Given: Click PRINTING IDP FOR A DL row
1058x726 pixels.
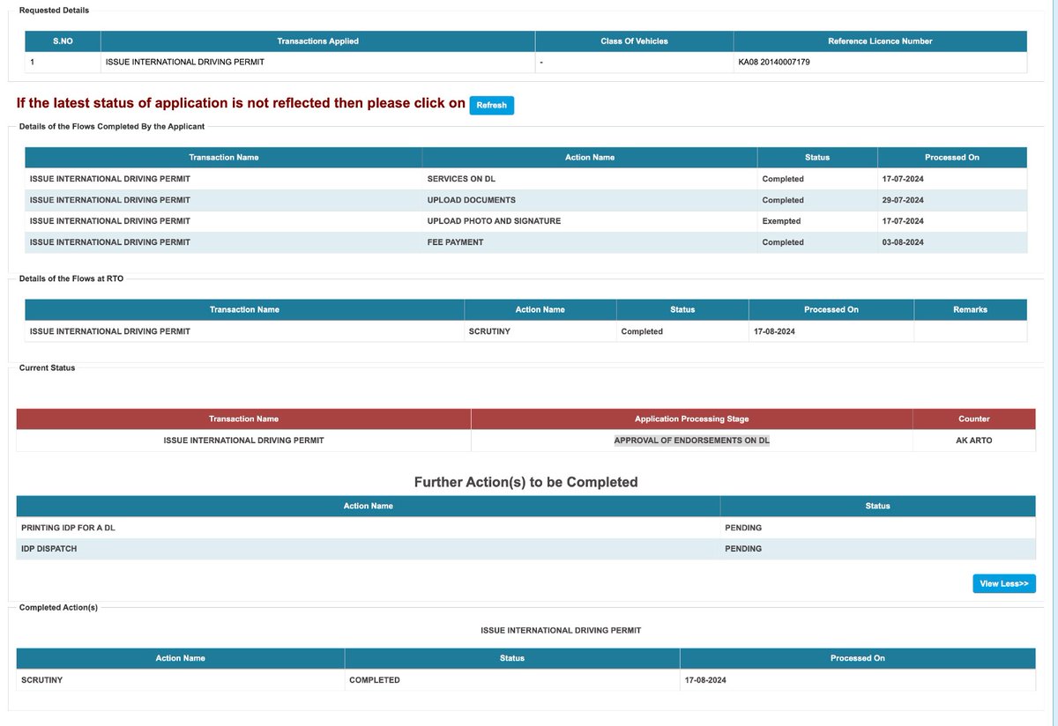Looking at the screenshot, I should [x=526, y=528].
